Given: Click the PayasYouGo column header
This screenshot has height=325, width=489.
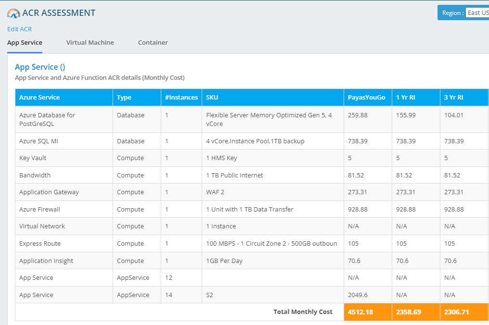Looking at the screenshot, I should tap(368, 98).
